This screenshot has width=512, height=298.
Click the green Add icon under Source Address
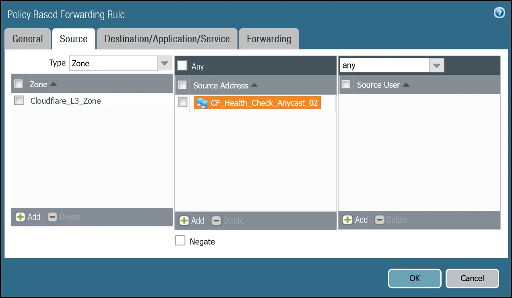184,221
